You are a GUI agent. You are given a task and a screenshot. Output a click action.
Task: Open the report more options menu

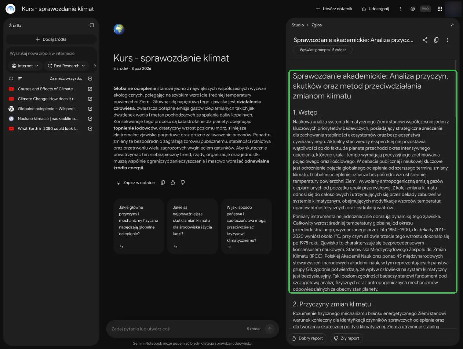point(447,40)
